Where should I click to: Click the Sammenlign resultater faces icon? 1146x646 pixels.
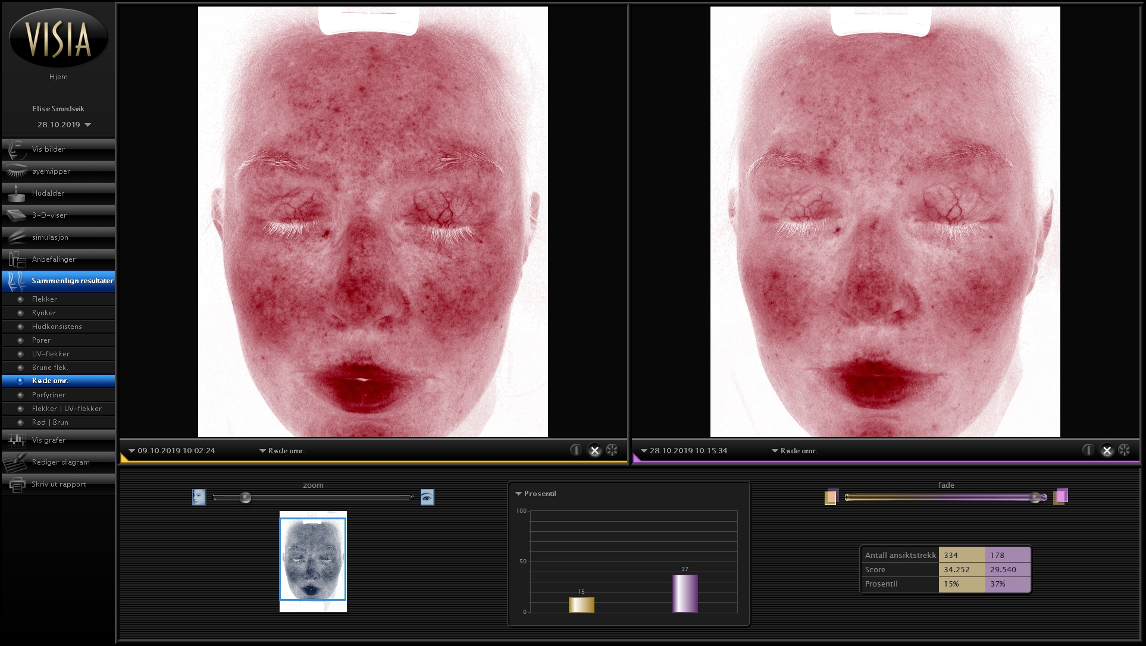click(x=16, y=281)
